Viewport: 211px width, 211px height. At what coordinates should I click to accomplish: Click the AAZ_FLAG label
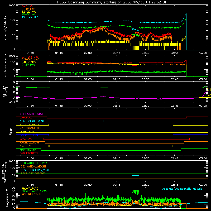coord(26,146)
